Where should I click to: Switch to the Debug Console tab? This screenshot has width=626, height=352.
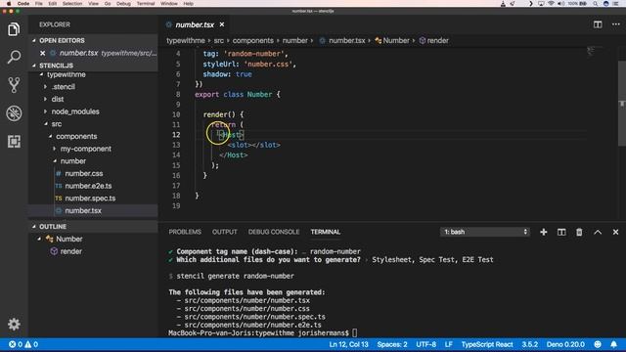[x=274, y=232]
